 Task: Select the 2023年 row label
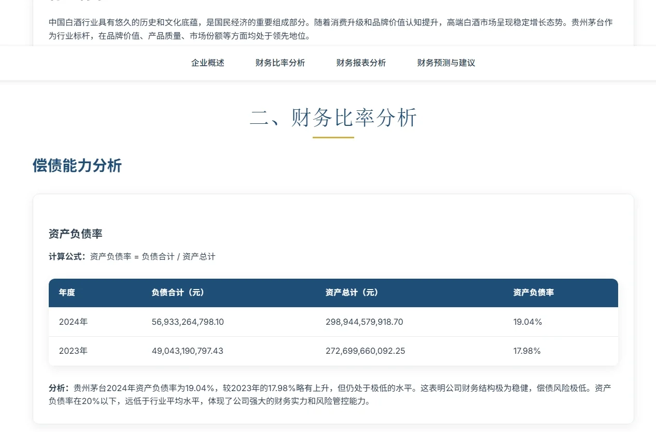[x=73, y=351]
